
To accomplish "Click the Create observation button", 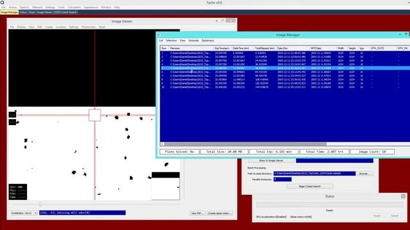I will (220, 213).
